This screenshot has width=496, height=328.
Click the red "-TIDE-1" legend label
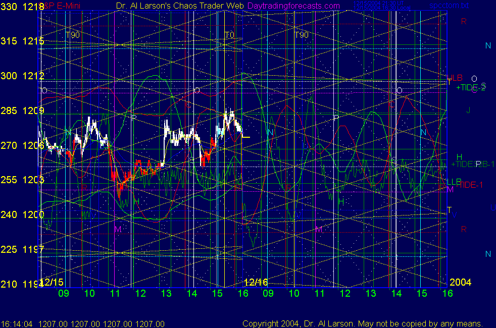[470, 185]
